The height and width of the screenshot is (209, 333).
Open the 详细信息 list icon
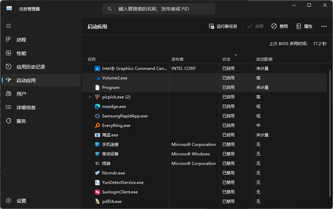coord(8,107)
